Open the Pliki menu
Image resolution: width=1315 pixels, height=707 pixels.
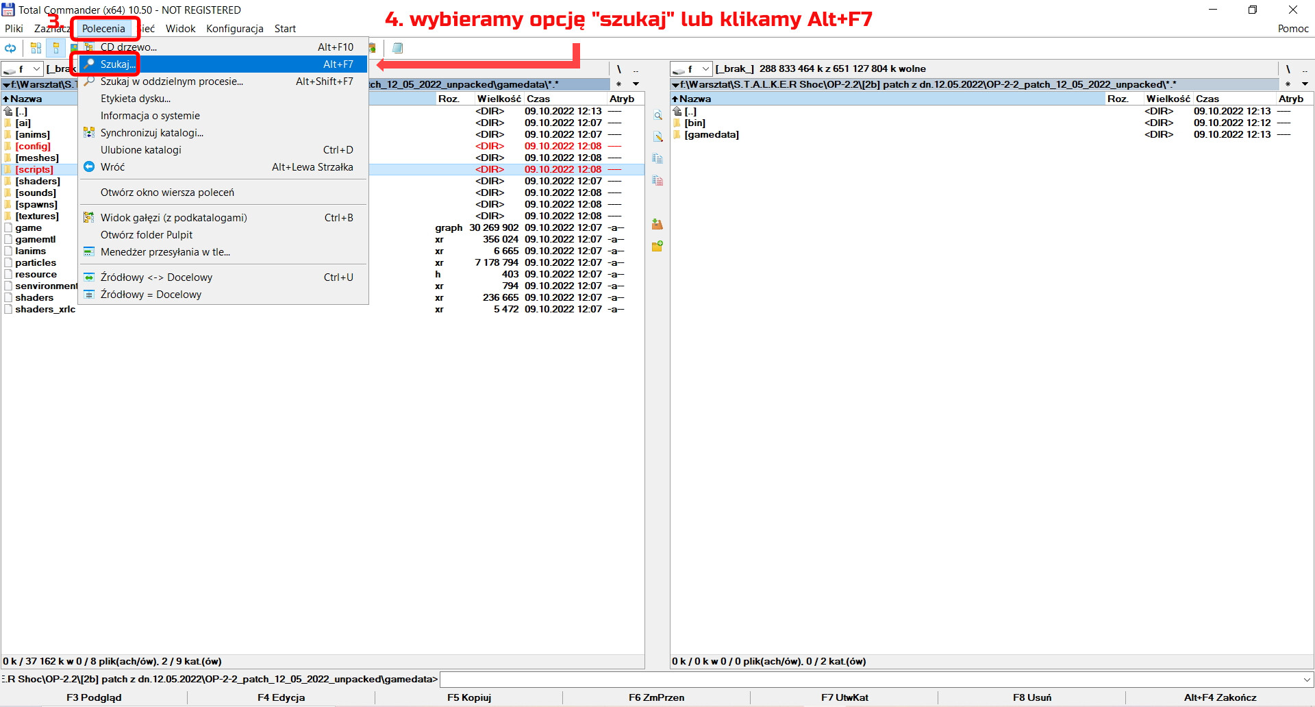(14, 29)
